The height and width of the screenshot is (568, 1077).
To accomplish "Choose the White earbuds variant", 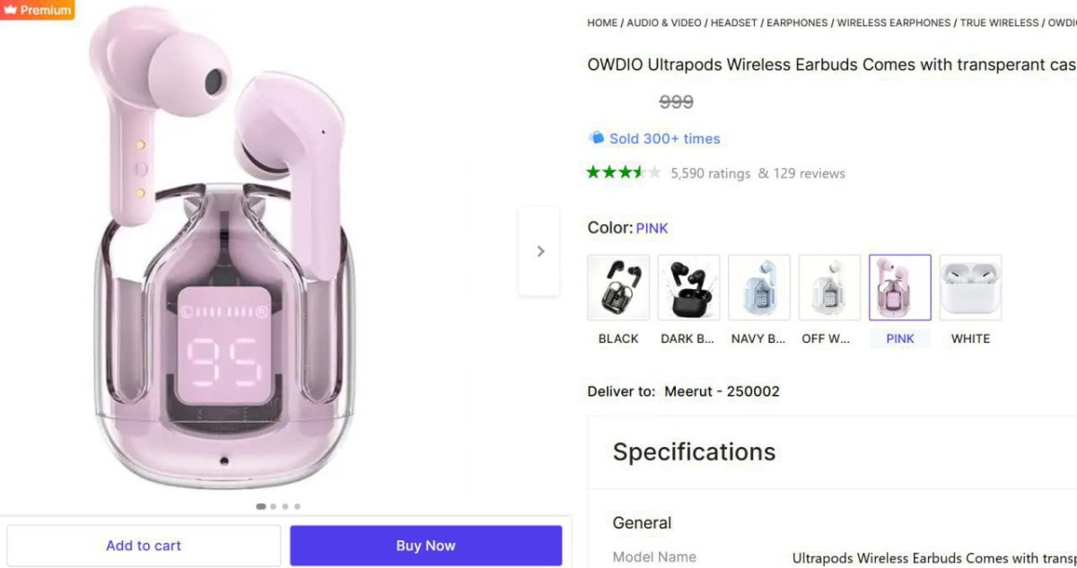I will 970,287.
